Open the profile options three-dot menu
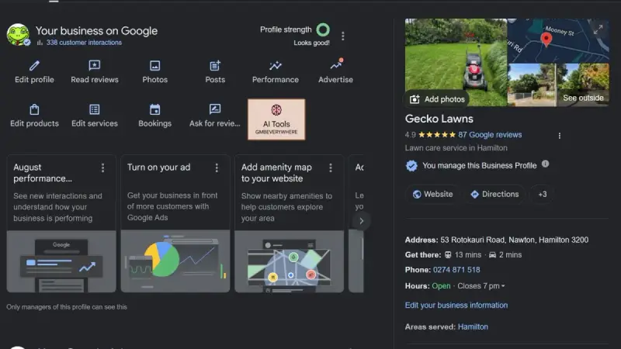Screen dimensions: 621x349 click(343, 36)
